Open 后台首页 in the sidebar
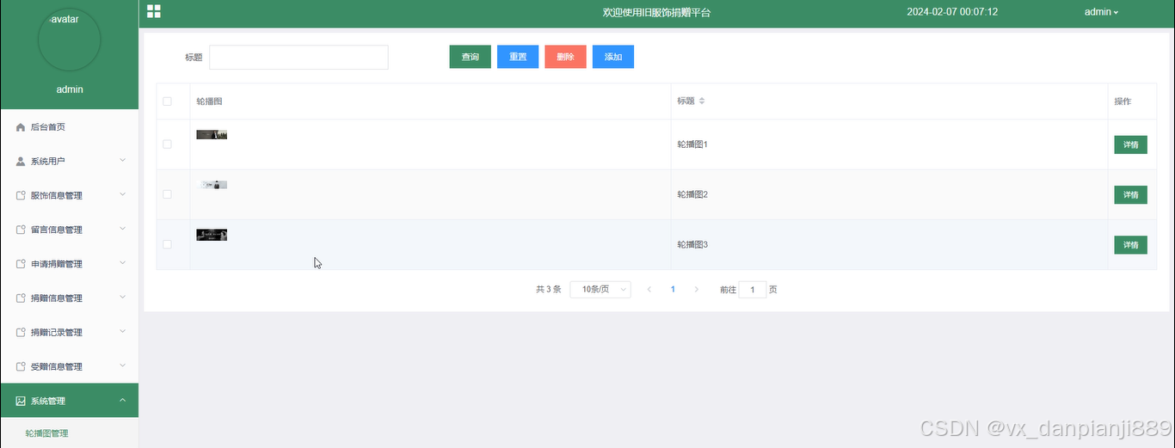This screenshot has height=448, width=1175. (69, 127)
